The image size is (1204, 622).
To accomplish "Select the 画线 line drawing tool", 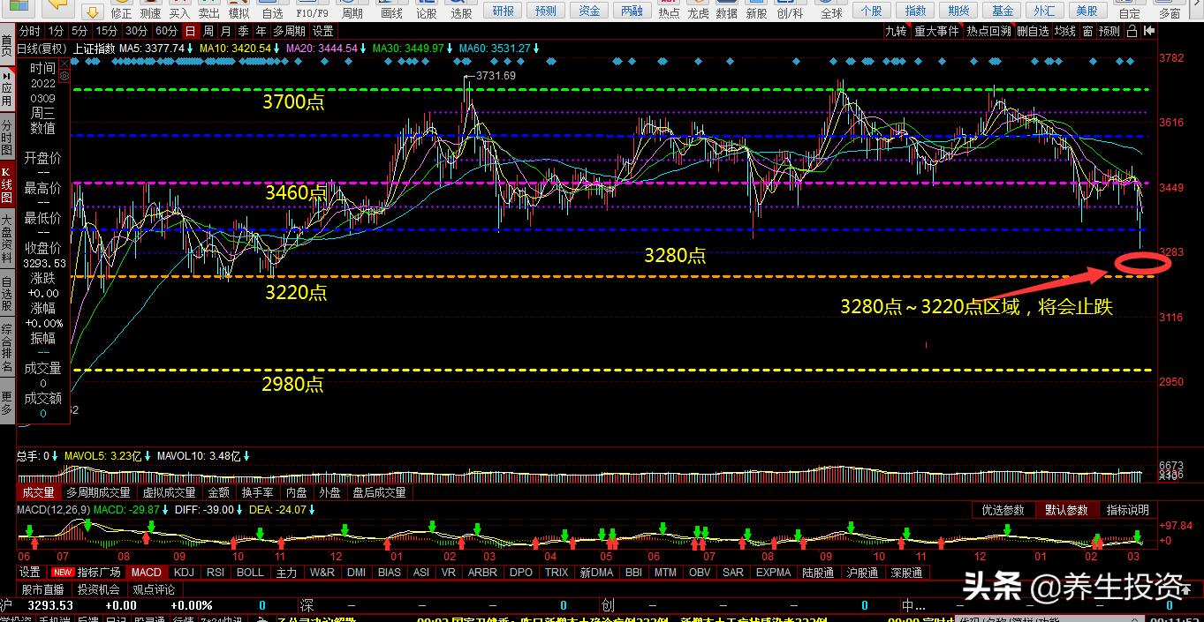I will (x=391, y=10).
